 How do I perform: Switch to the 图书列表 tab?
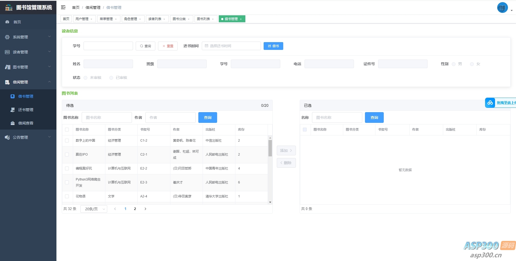[x=204, y=19]
